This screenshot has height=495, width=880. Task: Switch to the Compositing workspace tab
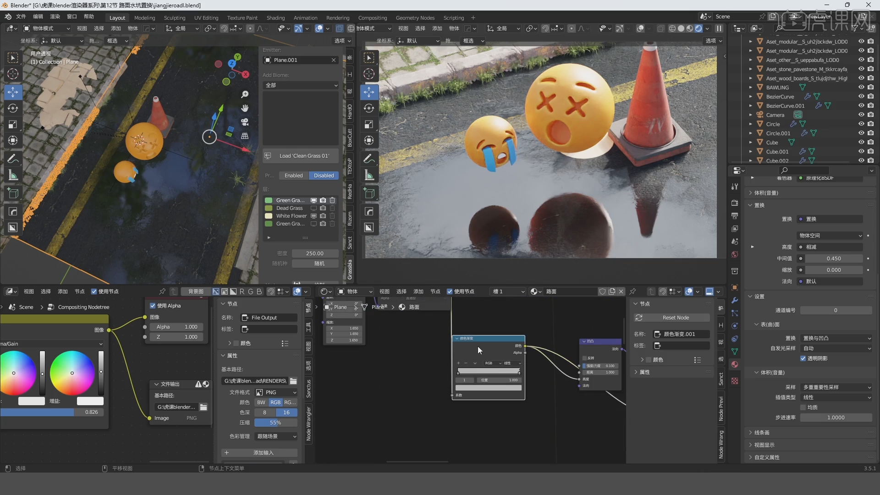373,18
